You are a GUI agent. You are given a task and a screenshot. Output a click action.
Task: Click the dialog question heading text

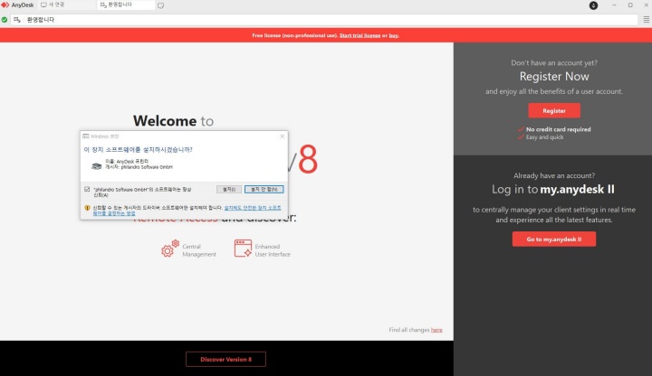(138, 149)
